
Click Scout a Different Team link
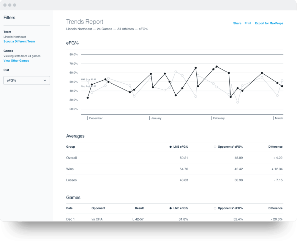[x=19, y=41]
